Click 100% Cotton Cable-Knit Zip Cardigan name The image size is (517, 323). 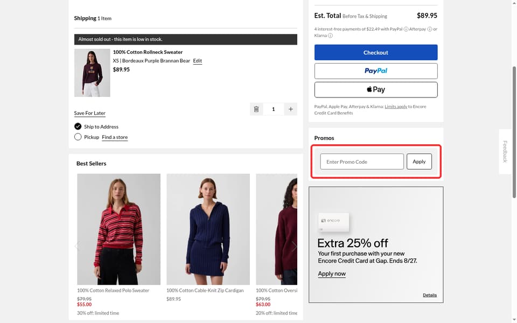[205, 290]
